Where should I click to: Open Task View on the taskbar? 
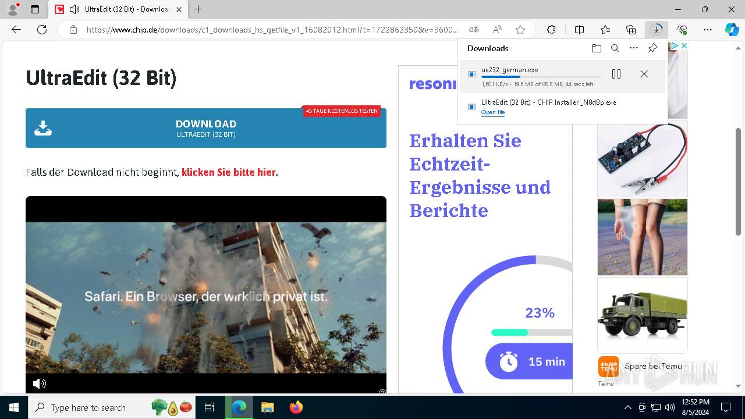pos(210,407)
